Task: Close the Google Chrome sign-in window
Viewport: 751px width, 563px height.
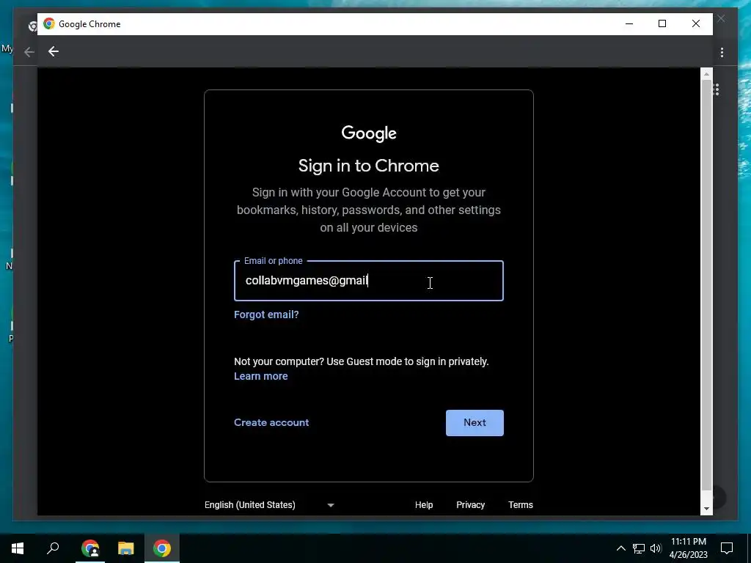Action: (x=696, y=23)
